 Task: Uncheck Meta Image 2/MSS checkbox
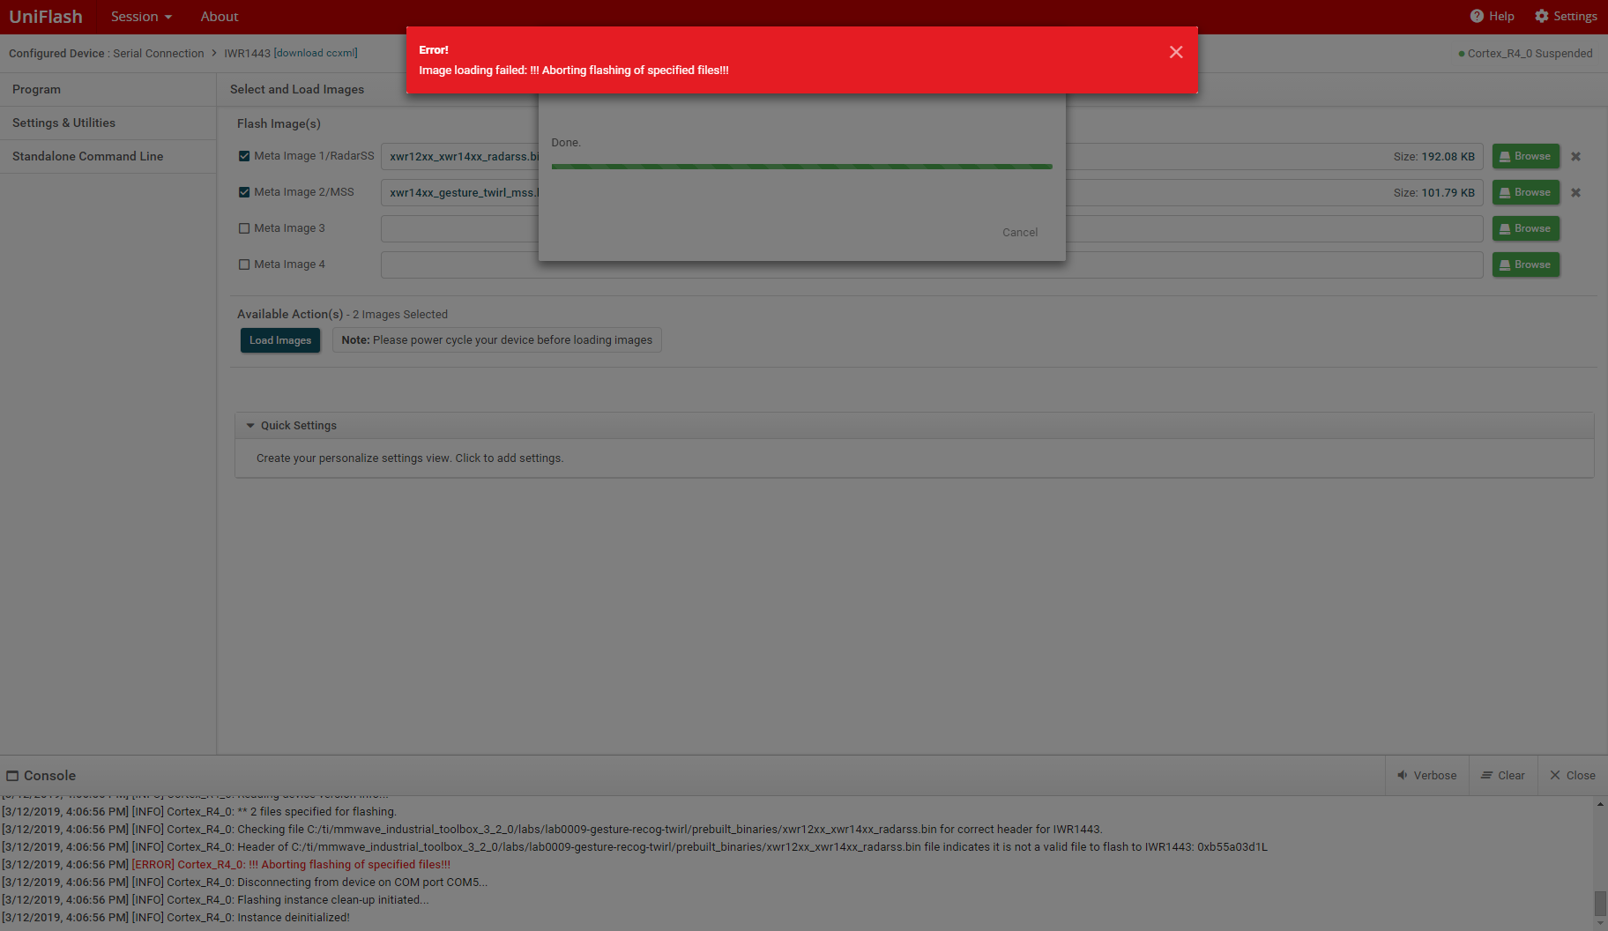coord(244,192)
